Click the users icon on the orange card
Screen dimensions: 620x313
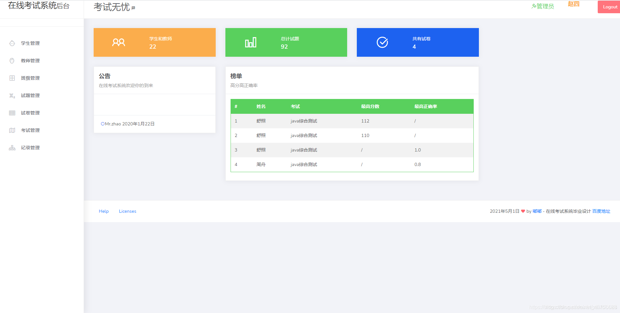[x=119, y=42]
